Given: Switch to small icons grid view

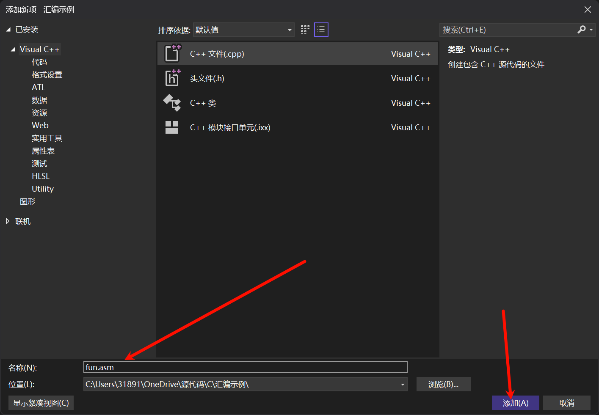Looking at the screenshot, I should [305, 30].
